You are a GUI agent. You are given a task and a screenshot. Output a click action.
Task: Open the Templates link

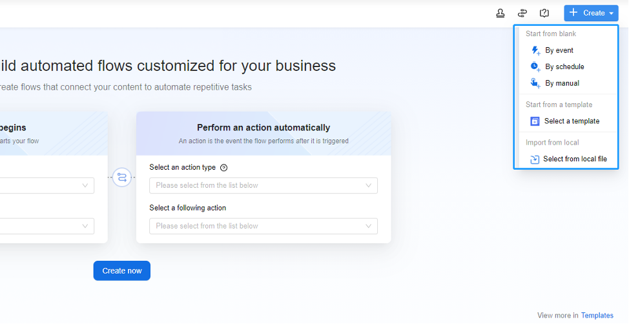click(x=597, y=316)
